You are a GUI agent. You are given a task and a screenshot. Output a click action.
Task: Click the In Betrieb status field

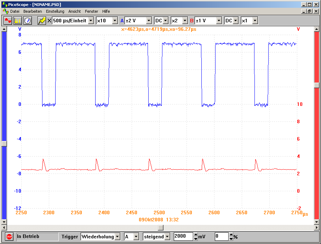tap(37, 237)
